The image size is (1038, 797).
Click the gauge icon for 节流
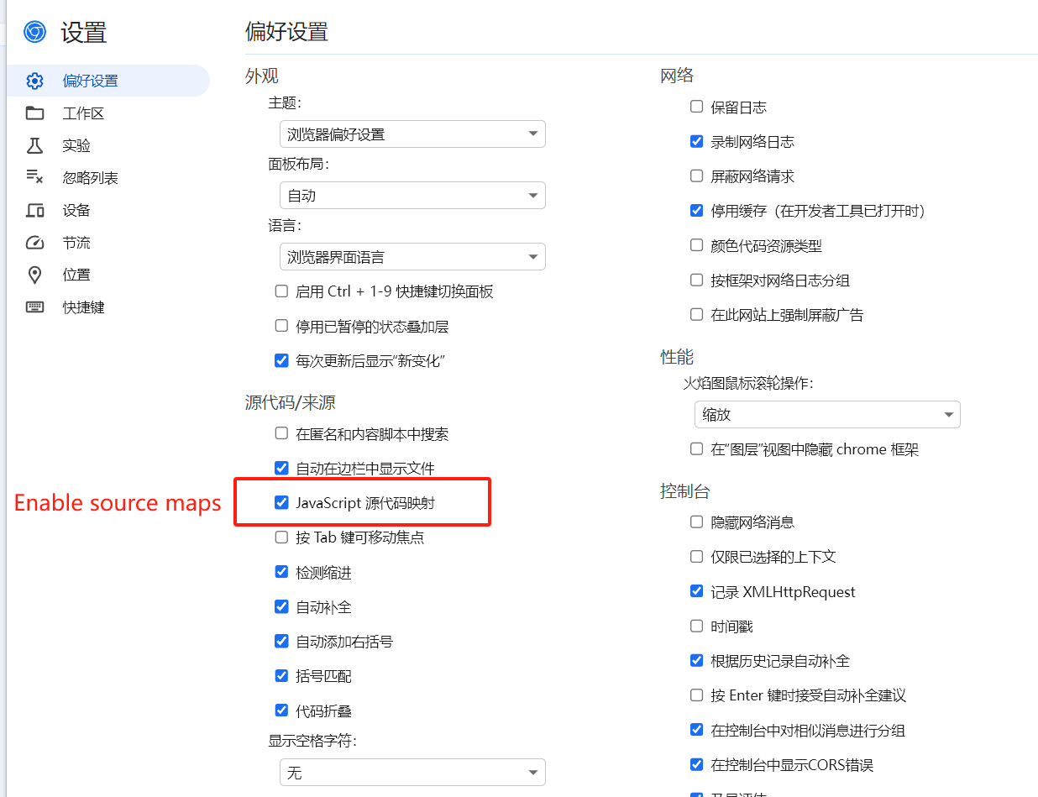(34, 243)
